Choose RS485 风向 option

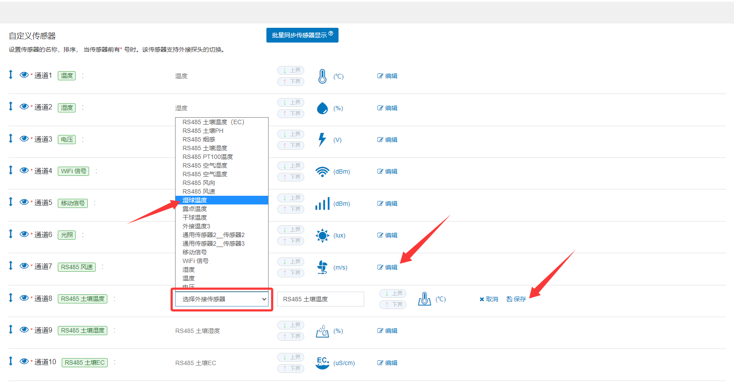click(x=222, y=183)
